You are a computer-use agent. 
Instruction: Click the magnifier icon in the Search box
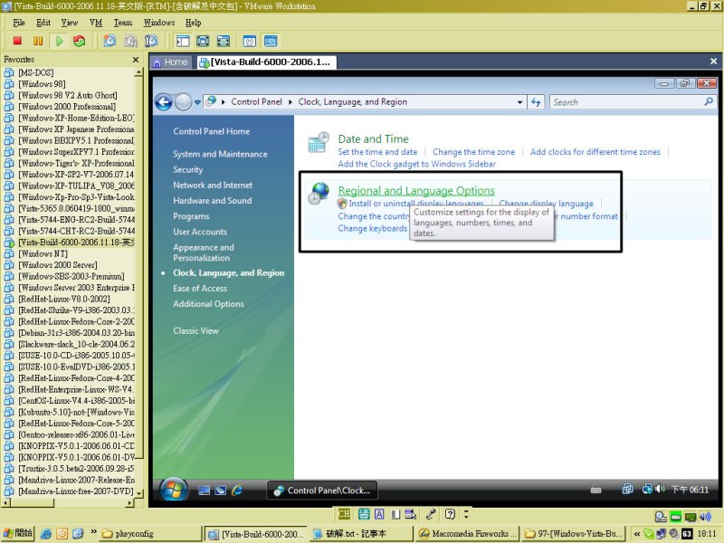pos(709,101)
